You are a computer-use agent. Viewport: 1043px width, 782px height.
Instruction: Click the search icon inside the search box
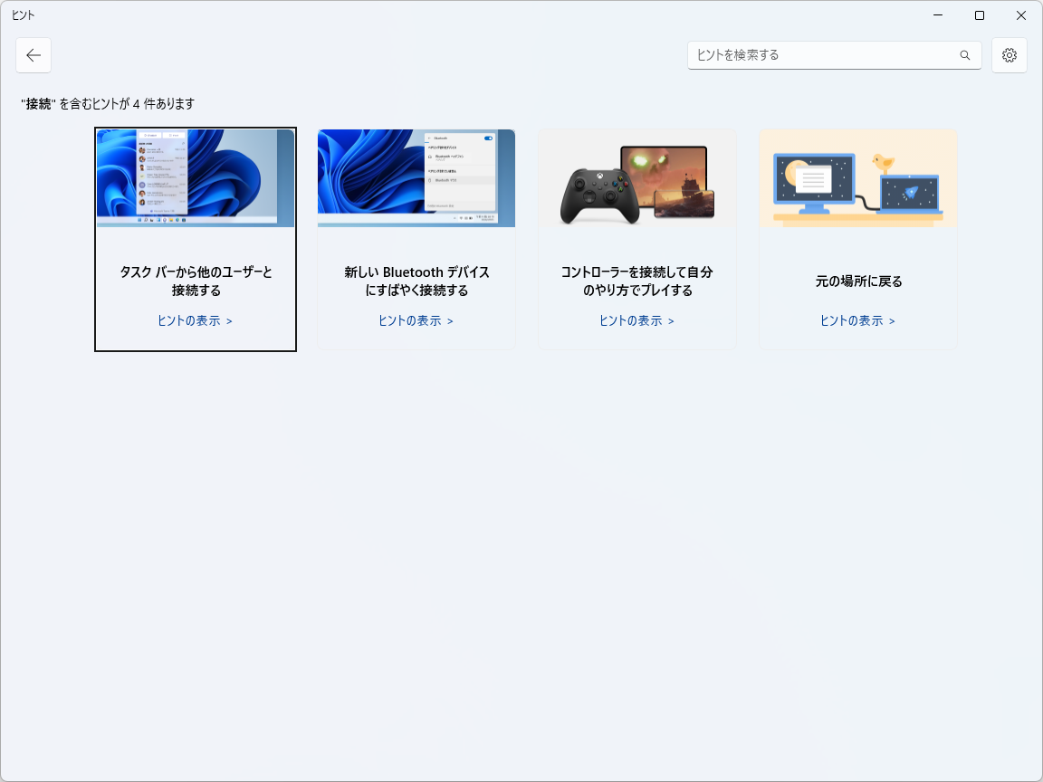pos(964,55)
